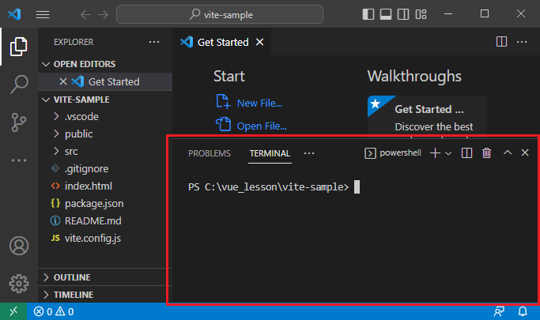Open the Accounts menu icon

(x=18, y=246)
